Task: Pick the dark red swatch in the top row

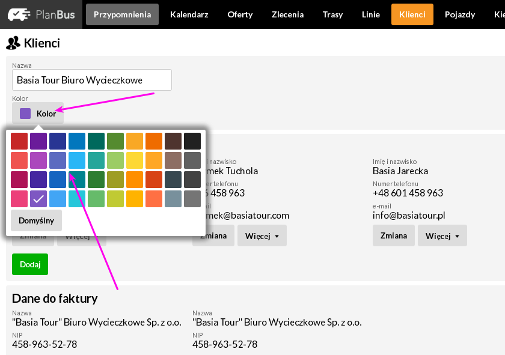Action: tap(19, 141)
